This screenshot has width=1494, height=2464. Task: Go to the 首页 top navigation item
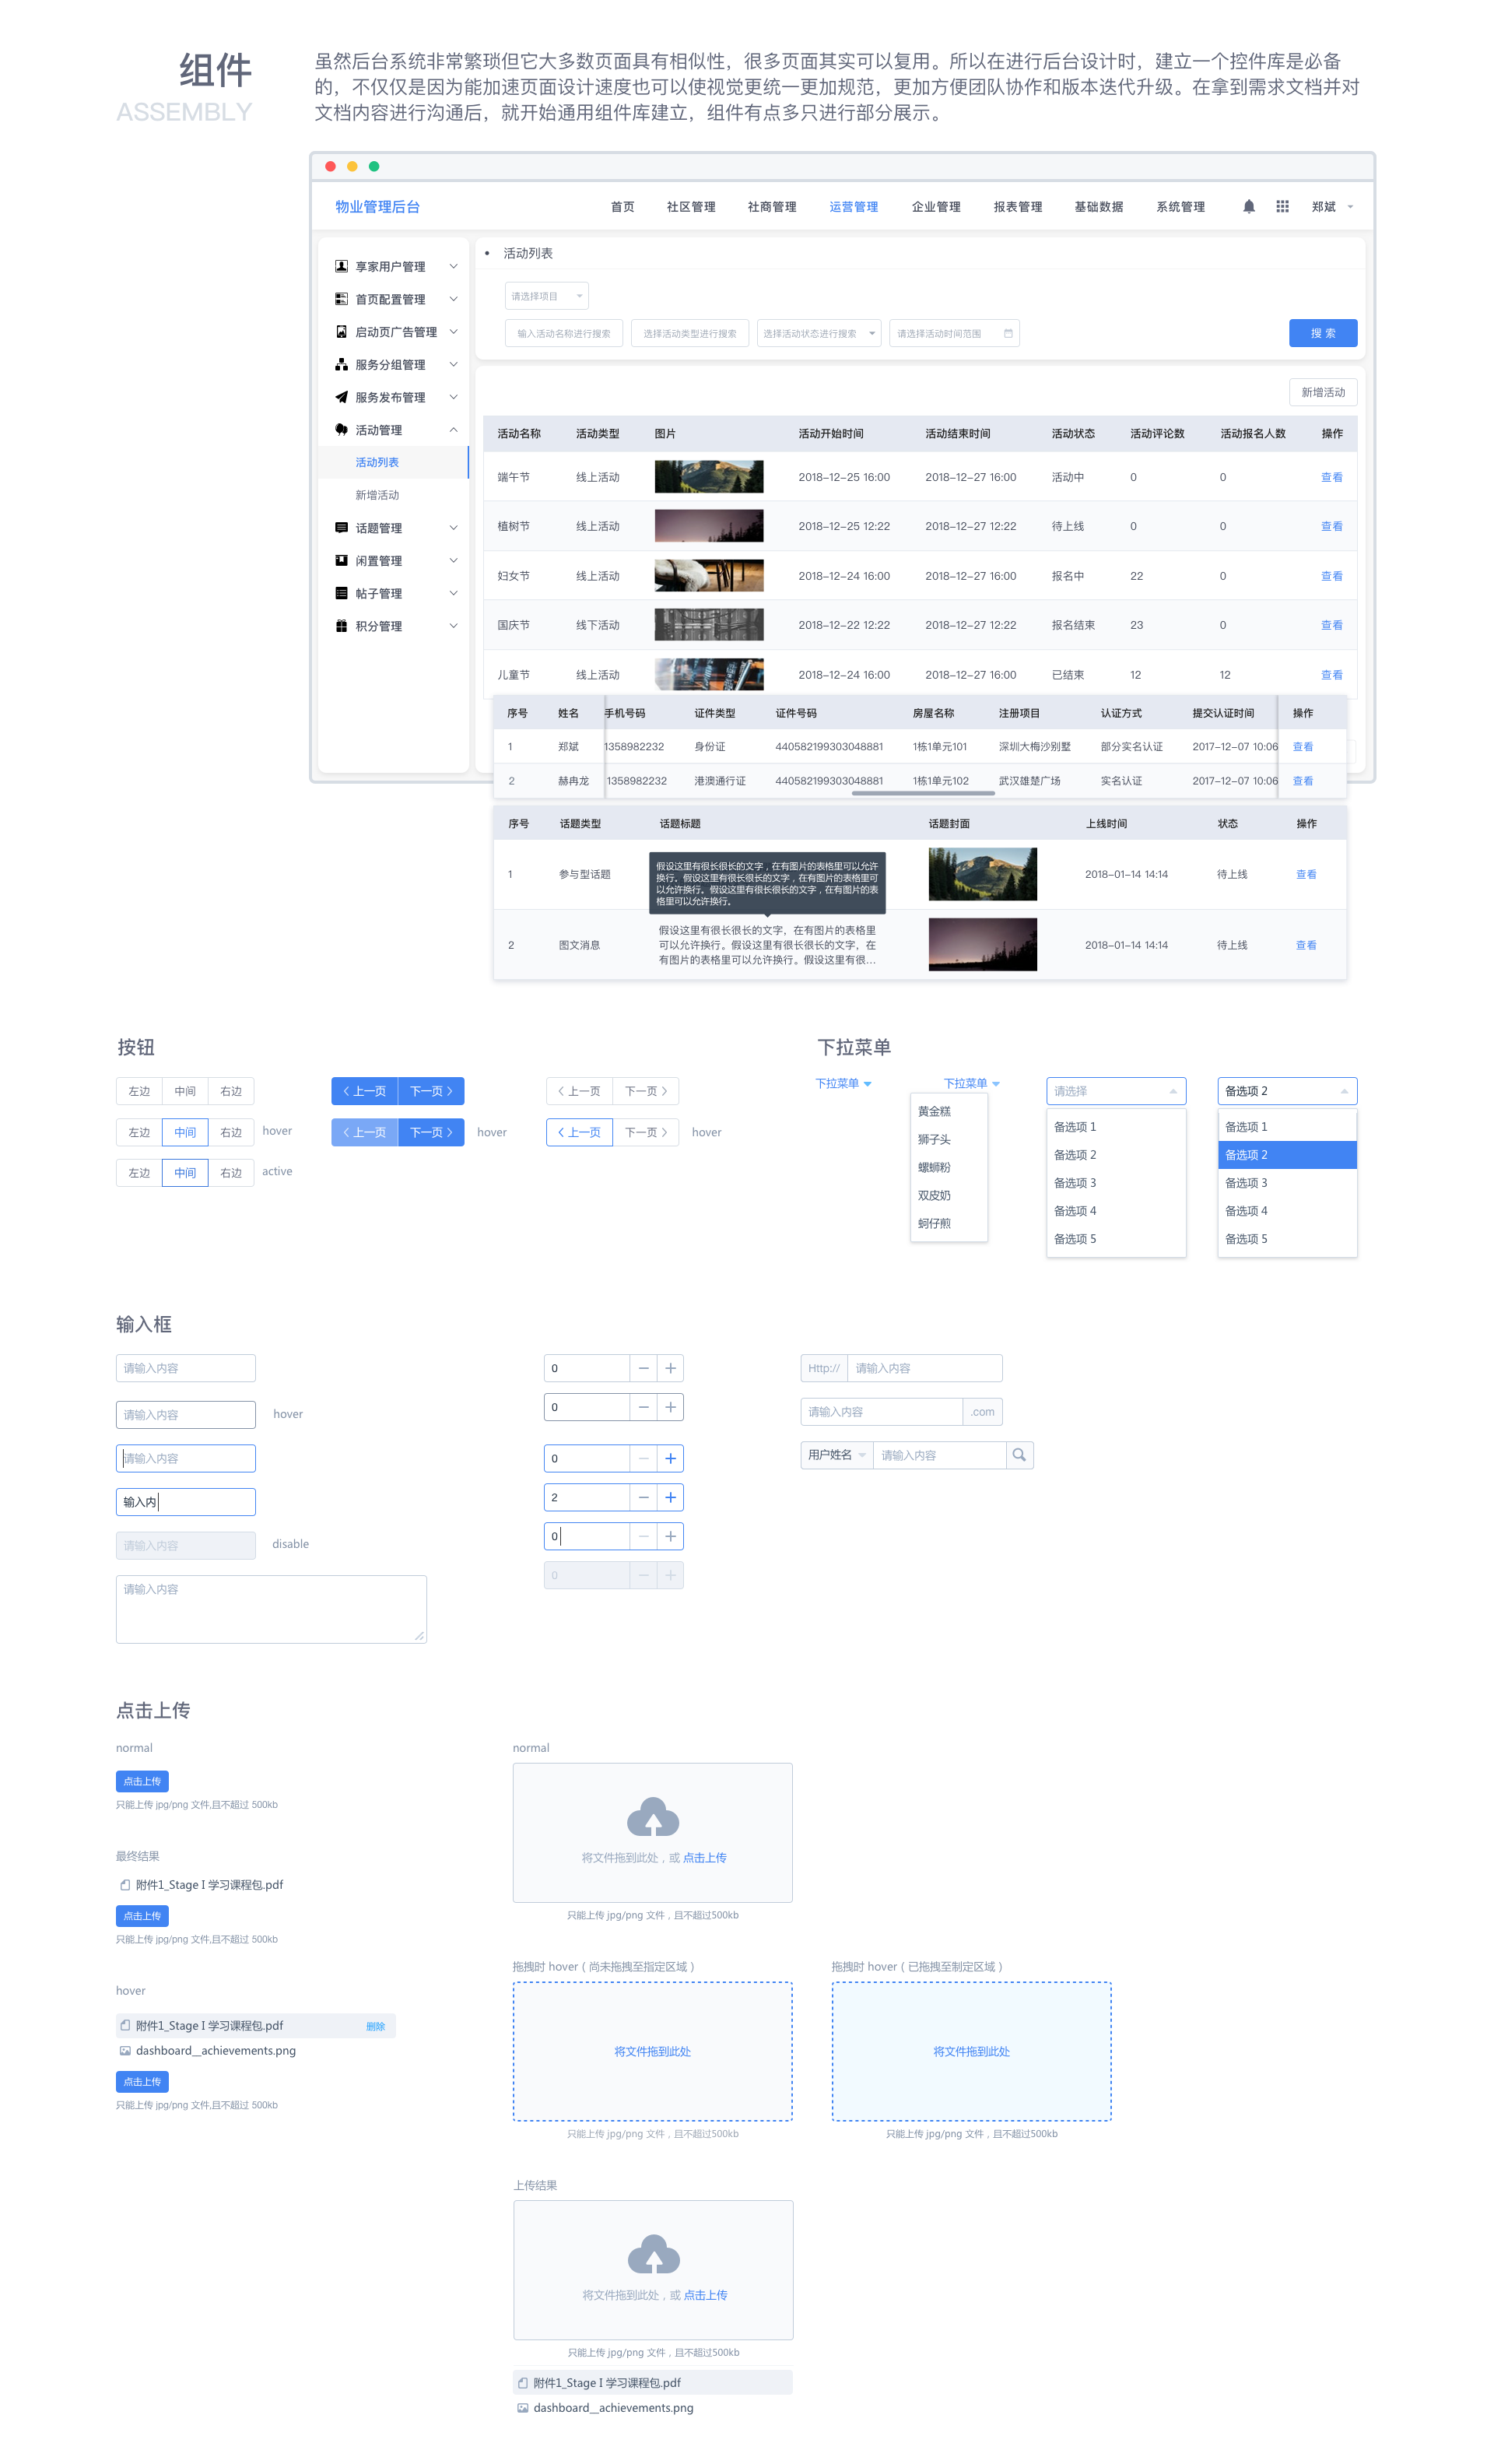(x=622, y=207)
